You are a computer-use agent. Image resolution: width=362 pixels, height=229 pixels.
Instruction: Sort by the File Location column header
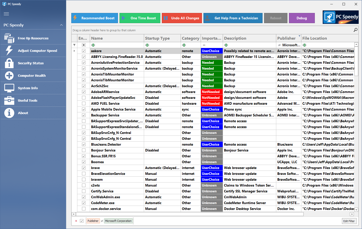328,38
